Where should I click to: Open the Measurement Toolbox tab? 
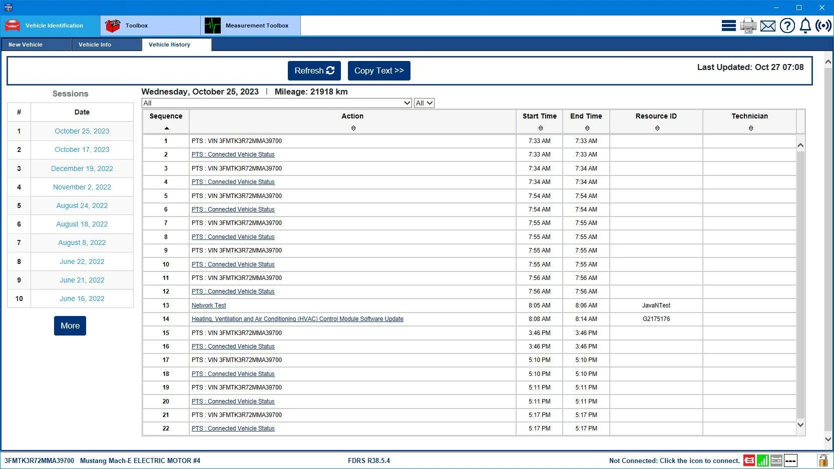point(251,25)
